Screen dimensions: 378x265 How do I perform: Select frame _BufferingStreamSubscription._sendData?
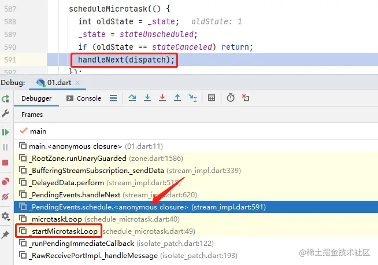(196, 170)
